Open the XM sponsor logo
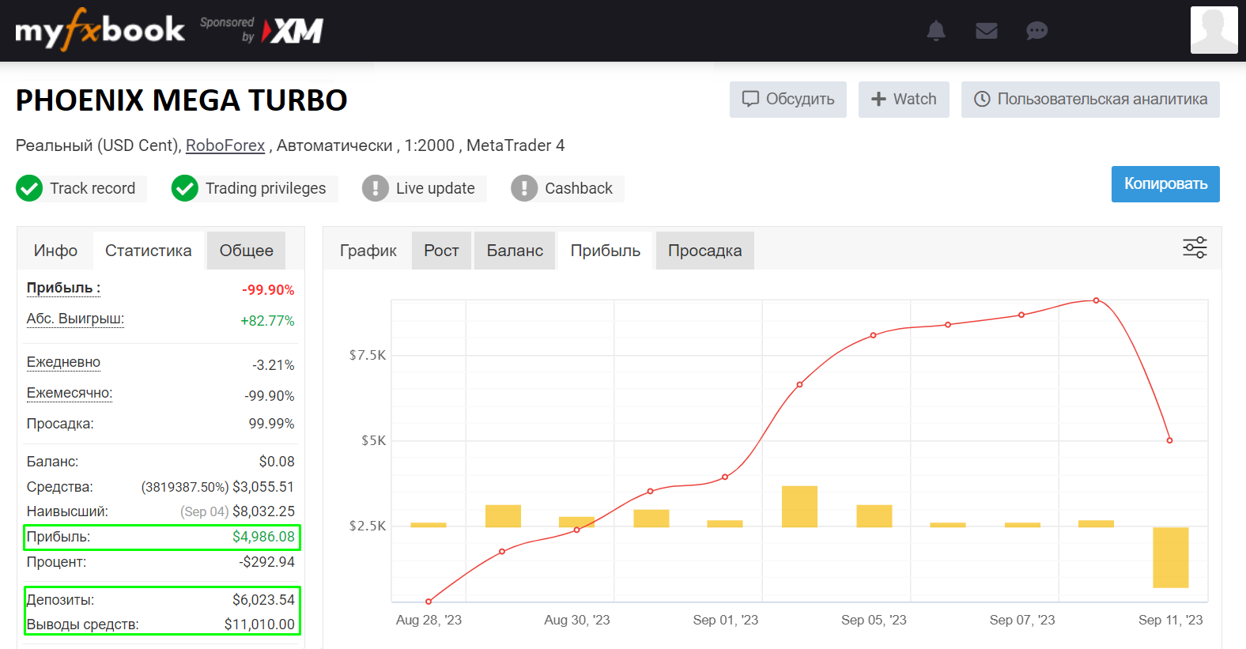Screen dimensions: 1246x649 pyautogui.click(x=293, y=31)
